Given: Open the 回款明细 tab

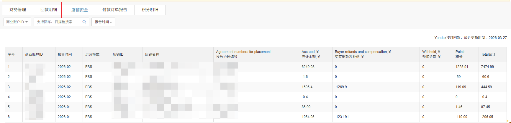Looking at the screenshot, I should pyautogui.click(x=49, y=10).
